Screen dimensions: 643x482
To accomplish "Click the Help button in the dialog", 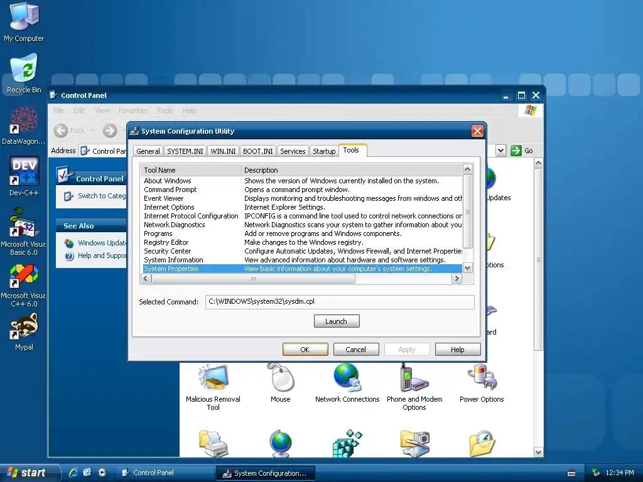I will point(458,350).
